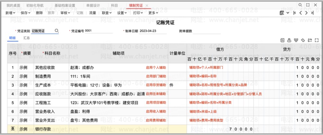Select the 填制凭证 tab

[136, 6]
